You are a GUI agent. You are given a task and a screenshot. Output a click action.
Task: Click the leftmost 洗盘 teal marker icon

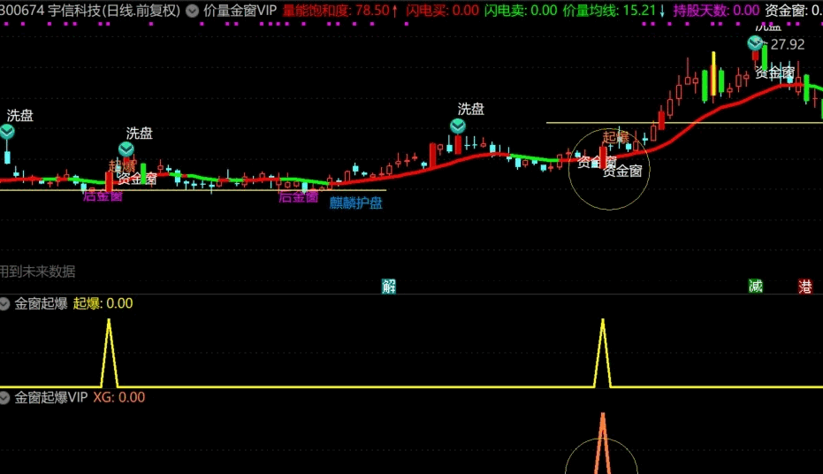pyautogui.click(x=7, y=131)
